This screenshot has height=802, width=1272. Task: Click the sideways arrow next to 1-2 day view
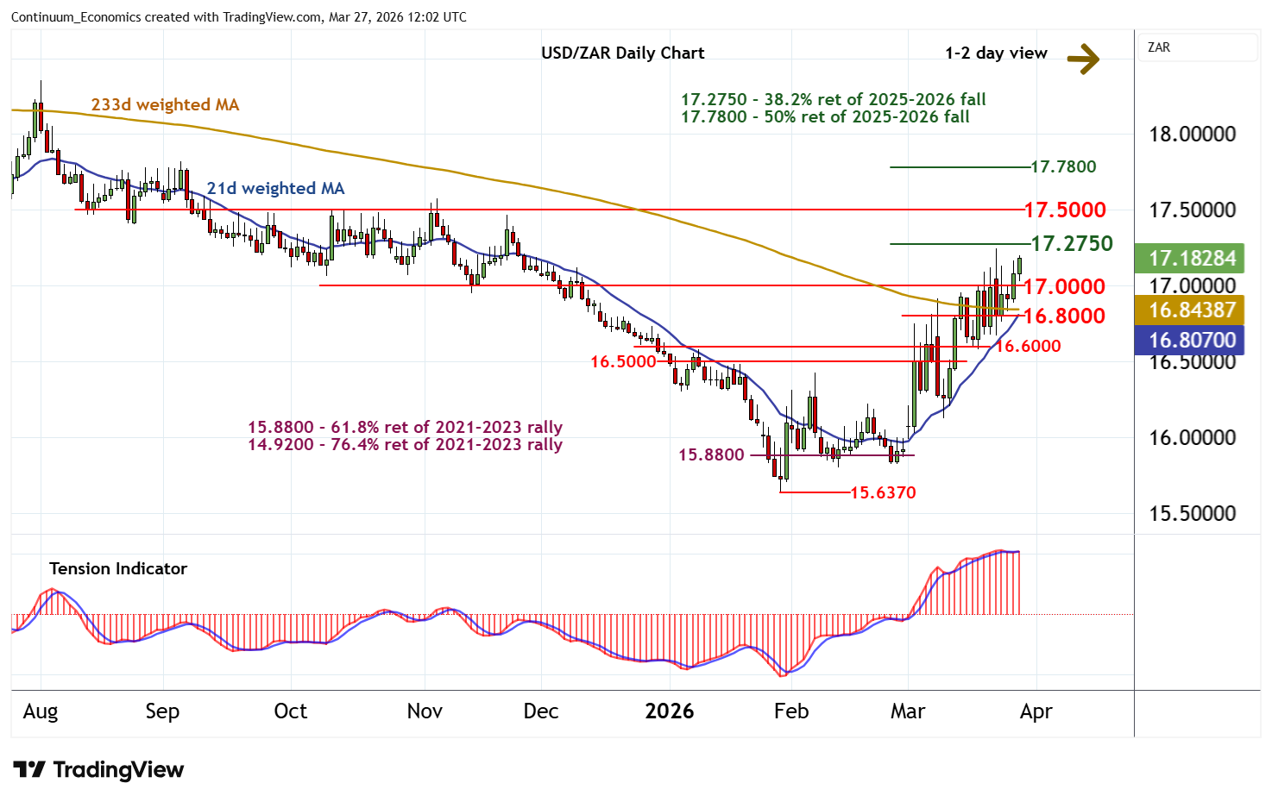1083,59
